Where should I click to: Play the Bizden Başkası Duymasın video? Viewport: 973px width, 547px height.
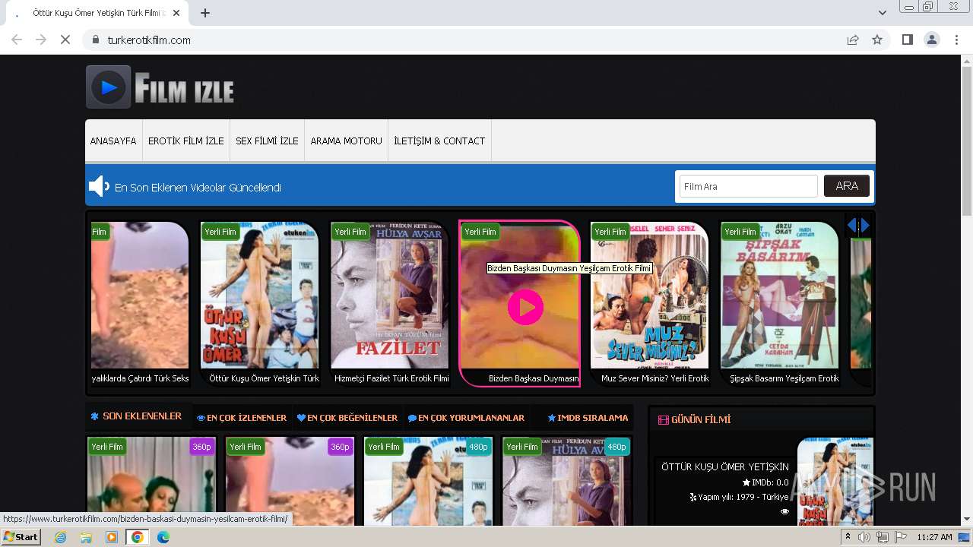point(525,307)
